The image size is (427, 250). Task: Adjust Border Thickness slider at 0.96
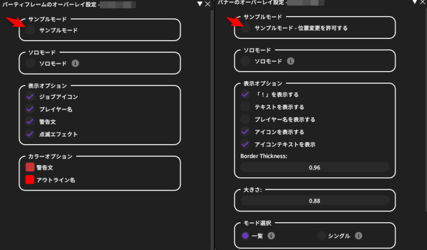315,167
